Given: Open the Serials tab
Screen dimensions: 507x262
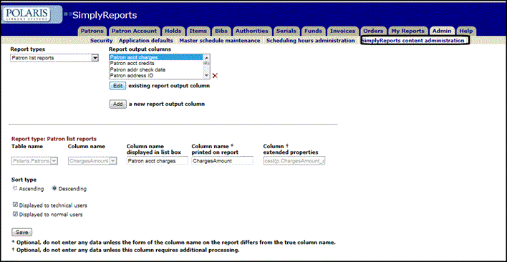Looking at the screenshot, I should coord(286,31).
